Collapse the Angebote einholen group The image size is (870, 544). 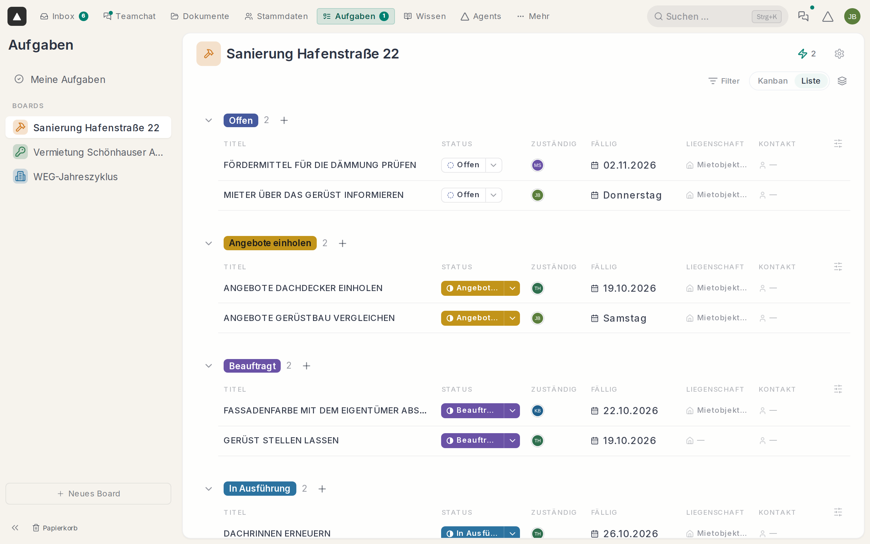[x=209, y=243]
